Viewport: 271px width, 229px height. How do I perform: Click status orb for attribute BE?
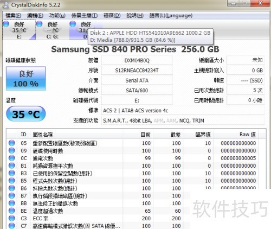(x=12, y=211)
